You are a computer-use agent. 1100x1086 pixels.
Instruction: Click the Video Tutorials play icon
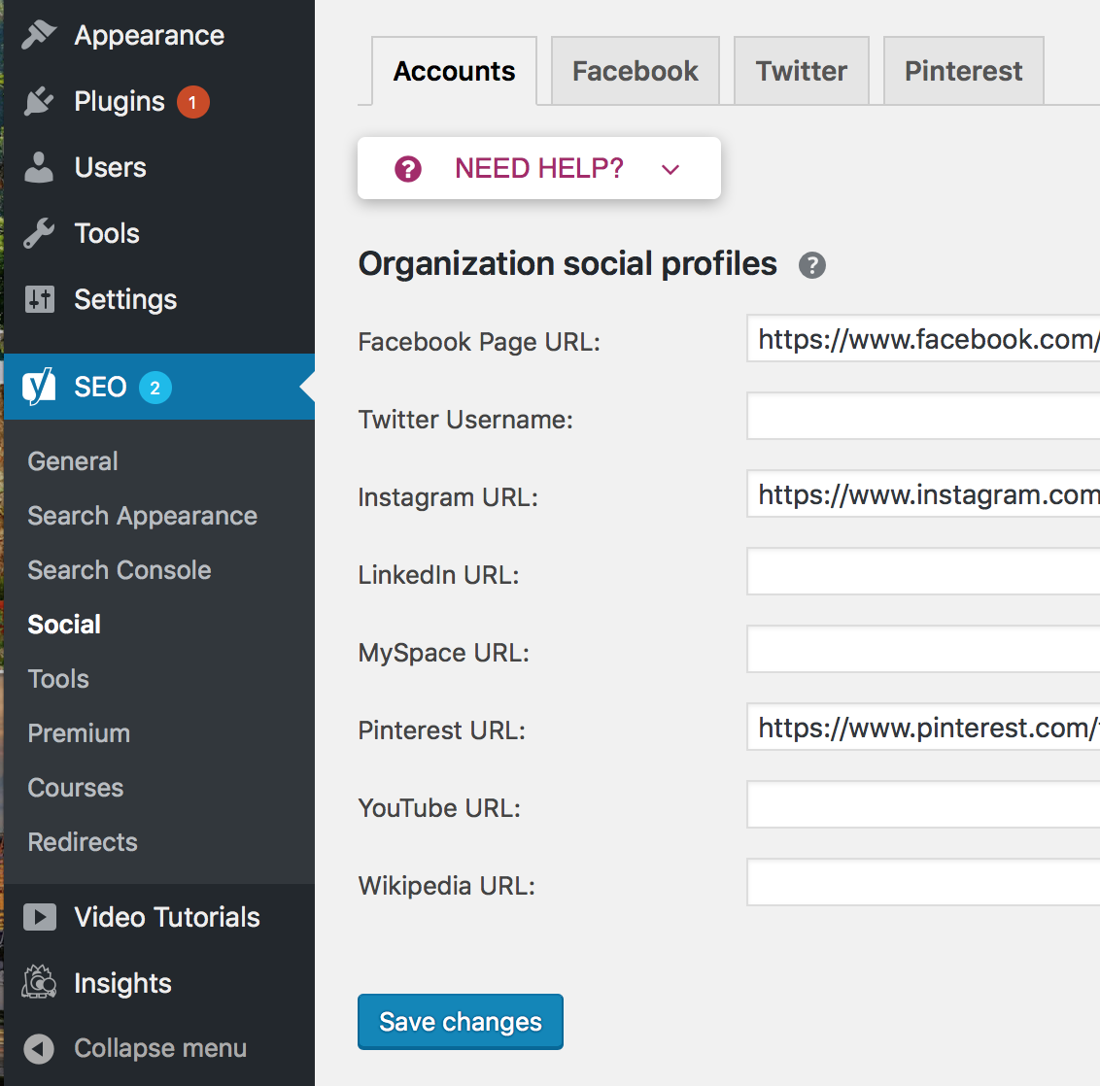coord(39,917)
